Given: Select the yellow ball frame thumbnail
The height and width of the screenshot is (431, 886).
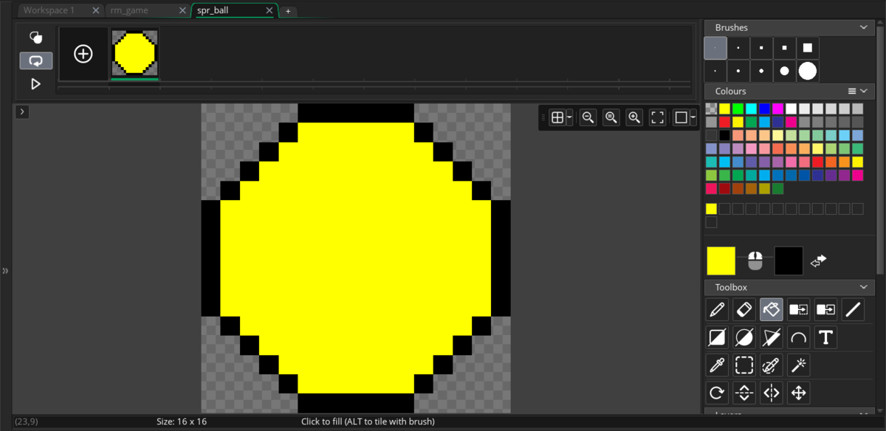Looking at the screenshot, I should tap(135, 54).
